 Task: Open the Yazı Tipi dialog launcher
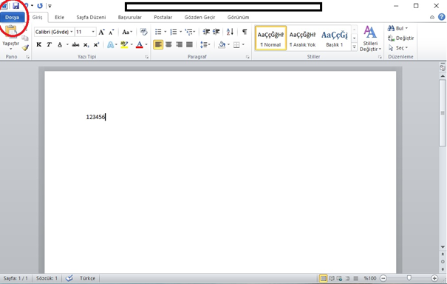pos(146,57)
